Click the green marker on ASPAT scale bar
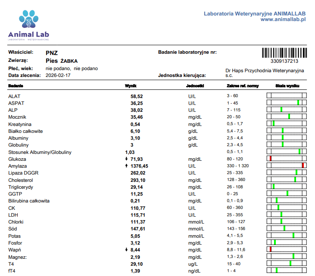The image size is (315, 276). [298, 103]
